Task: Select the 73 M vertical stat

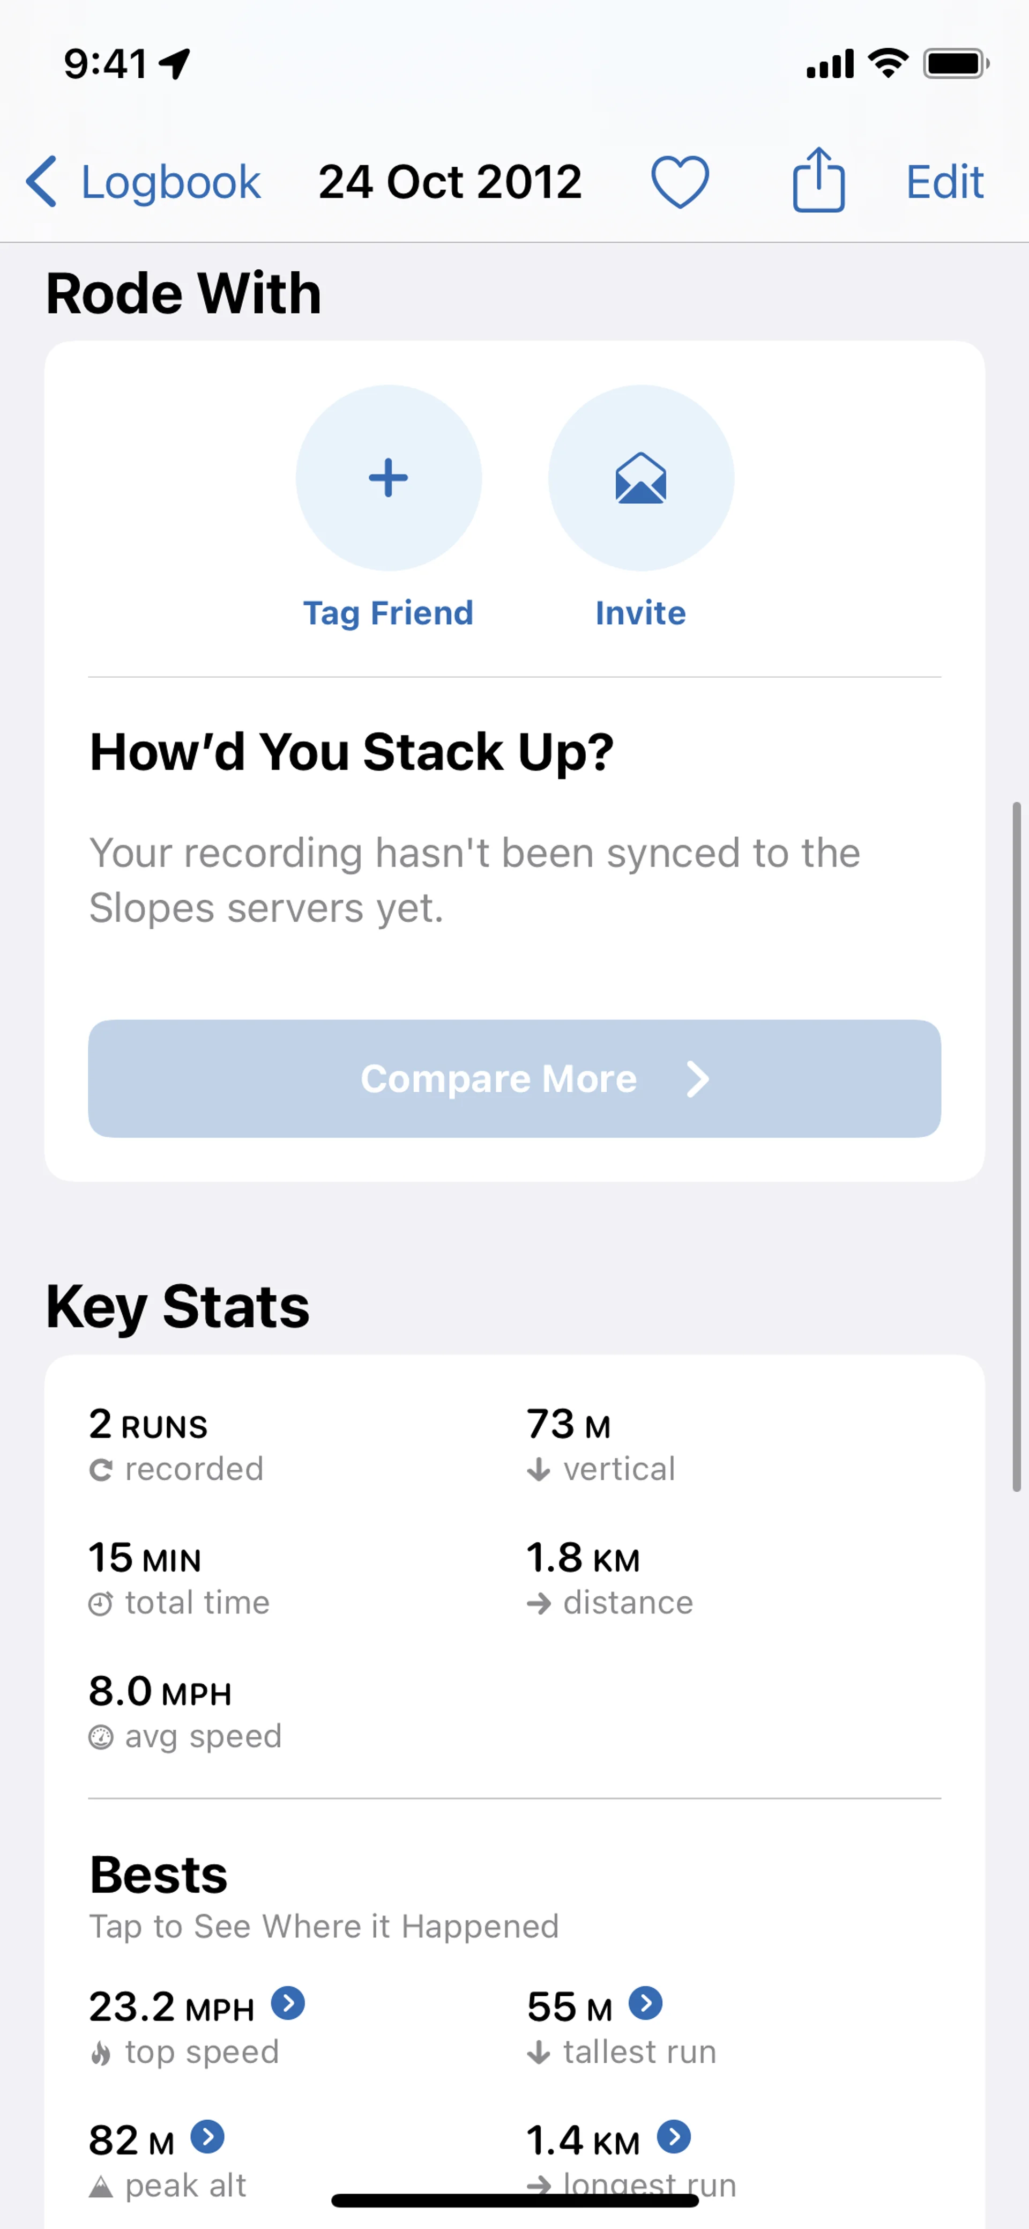Action: point(600,1445)
